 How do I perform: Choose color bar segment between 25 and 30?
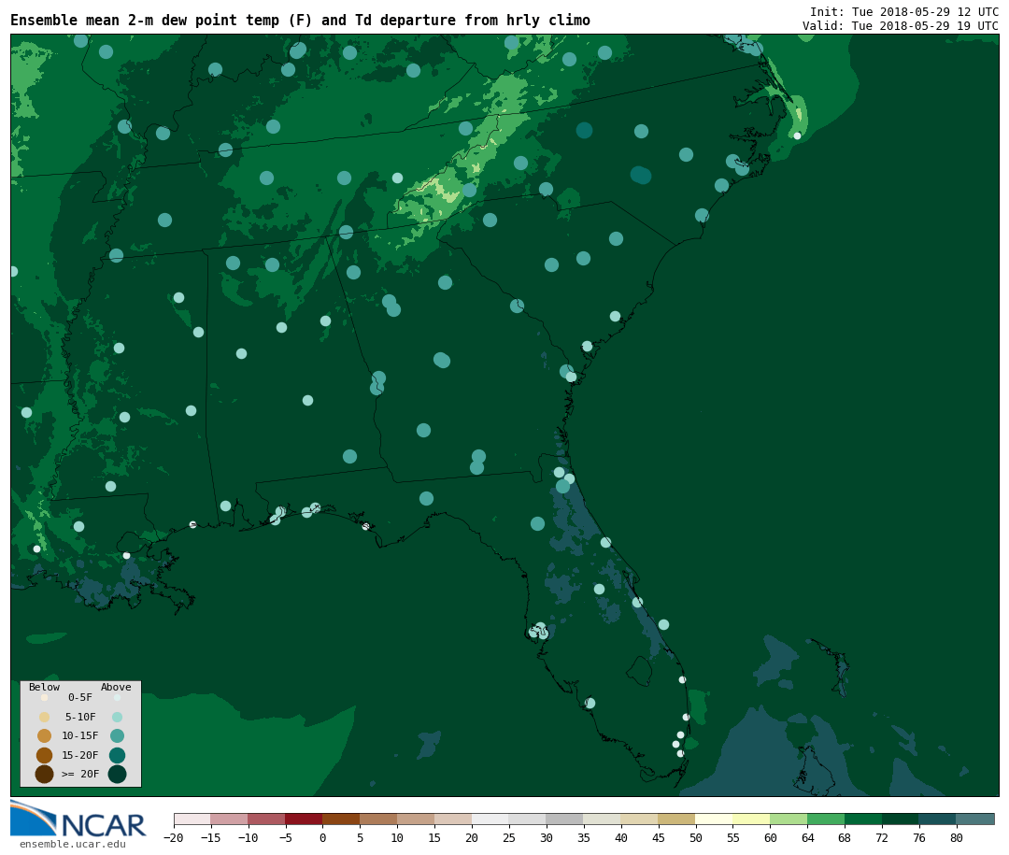(528, 819)
